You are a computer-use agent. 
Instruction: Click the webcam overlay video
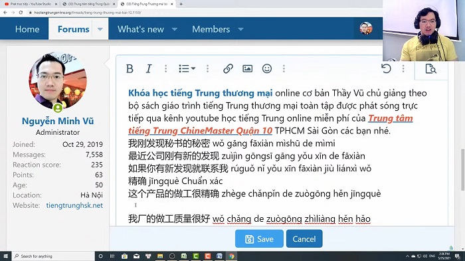[x=424, y=31]
